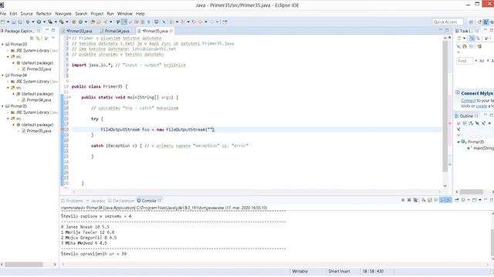Switch to the Primer34.java editor tab

point(117,31)
